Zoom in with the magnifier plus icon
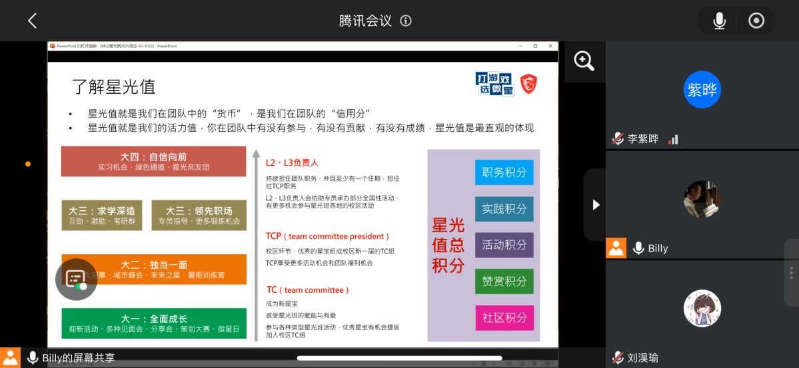The image size is (799, 368). click(584, 61)
